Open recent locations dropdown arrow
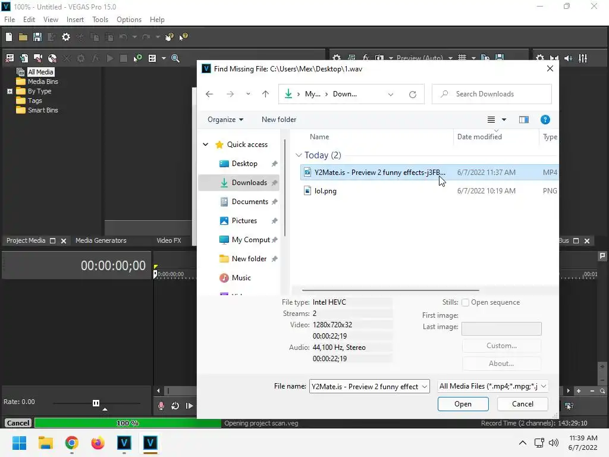Image resolution: width=609 pixels, height=457 pixels. 248,94
